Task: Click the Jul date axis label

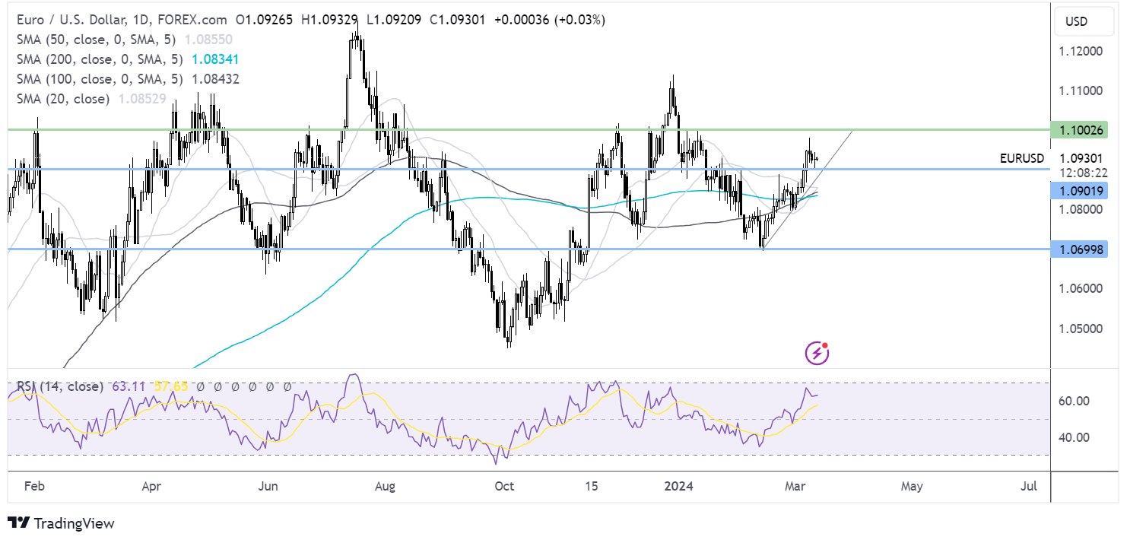Action: click(x=1029, y=485)
